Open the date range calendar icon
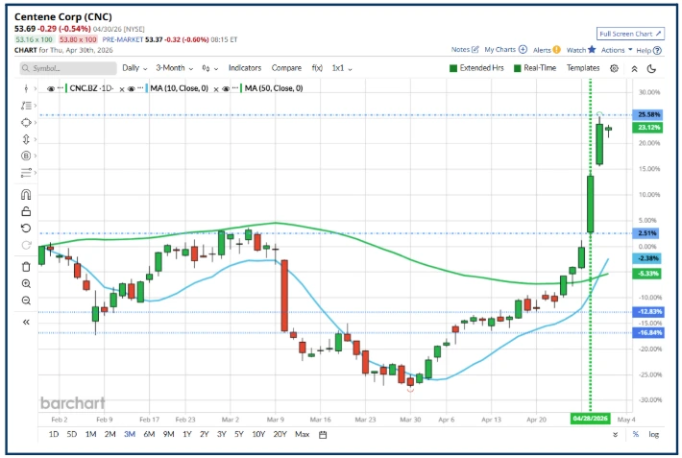The height and width of the screenshot is (458, 682). tap(323, 435)
